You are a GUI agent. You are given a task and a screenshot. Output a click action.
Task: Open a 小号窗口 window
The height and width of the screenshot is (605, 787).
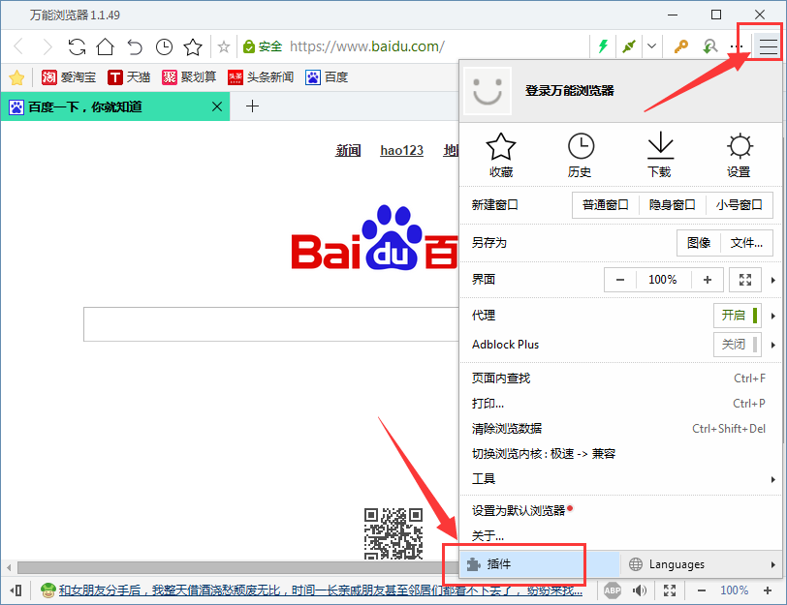740,205
